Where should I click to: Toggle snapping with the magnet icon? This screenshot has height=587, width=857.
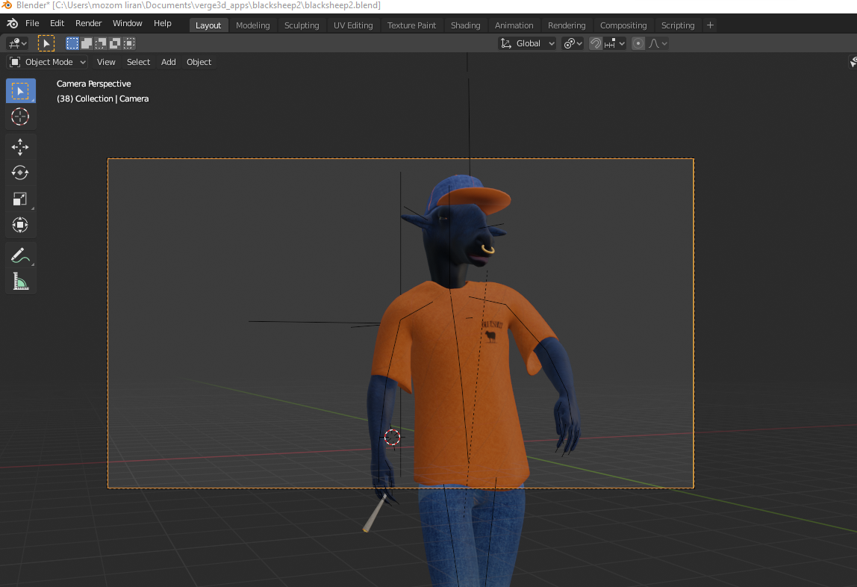pyautogui.click(x=595, y=43)
